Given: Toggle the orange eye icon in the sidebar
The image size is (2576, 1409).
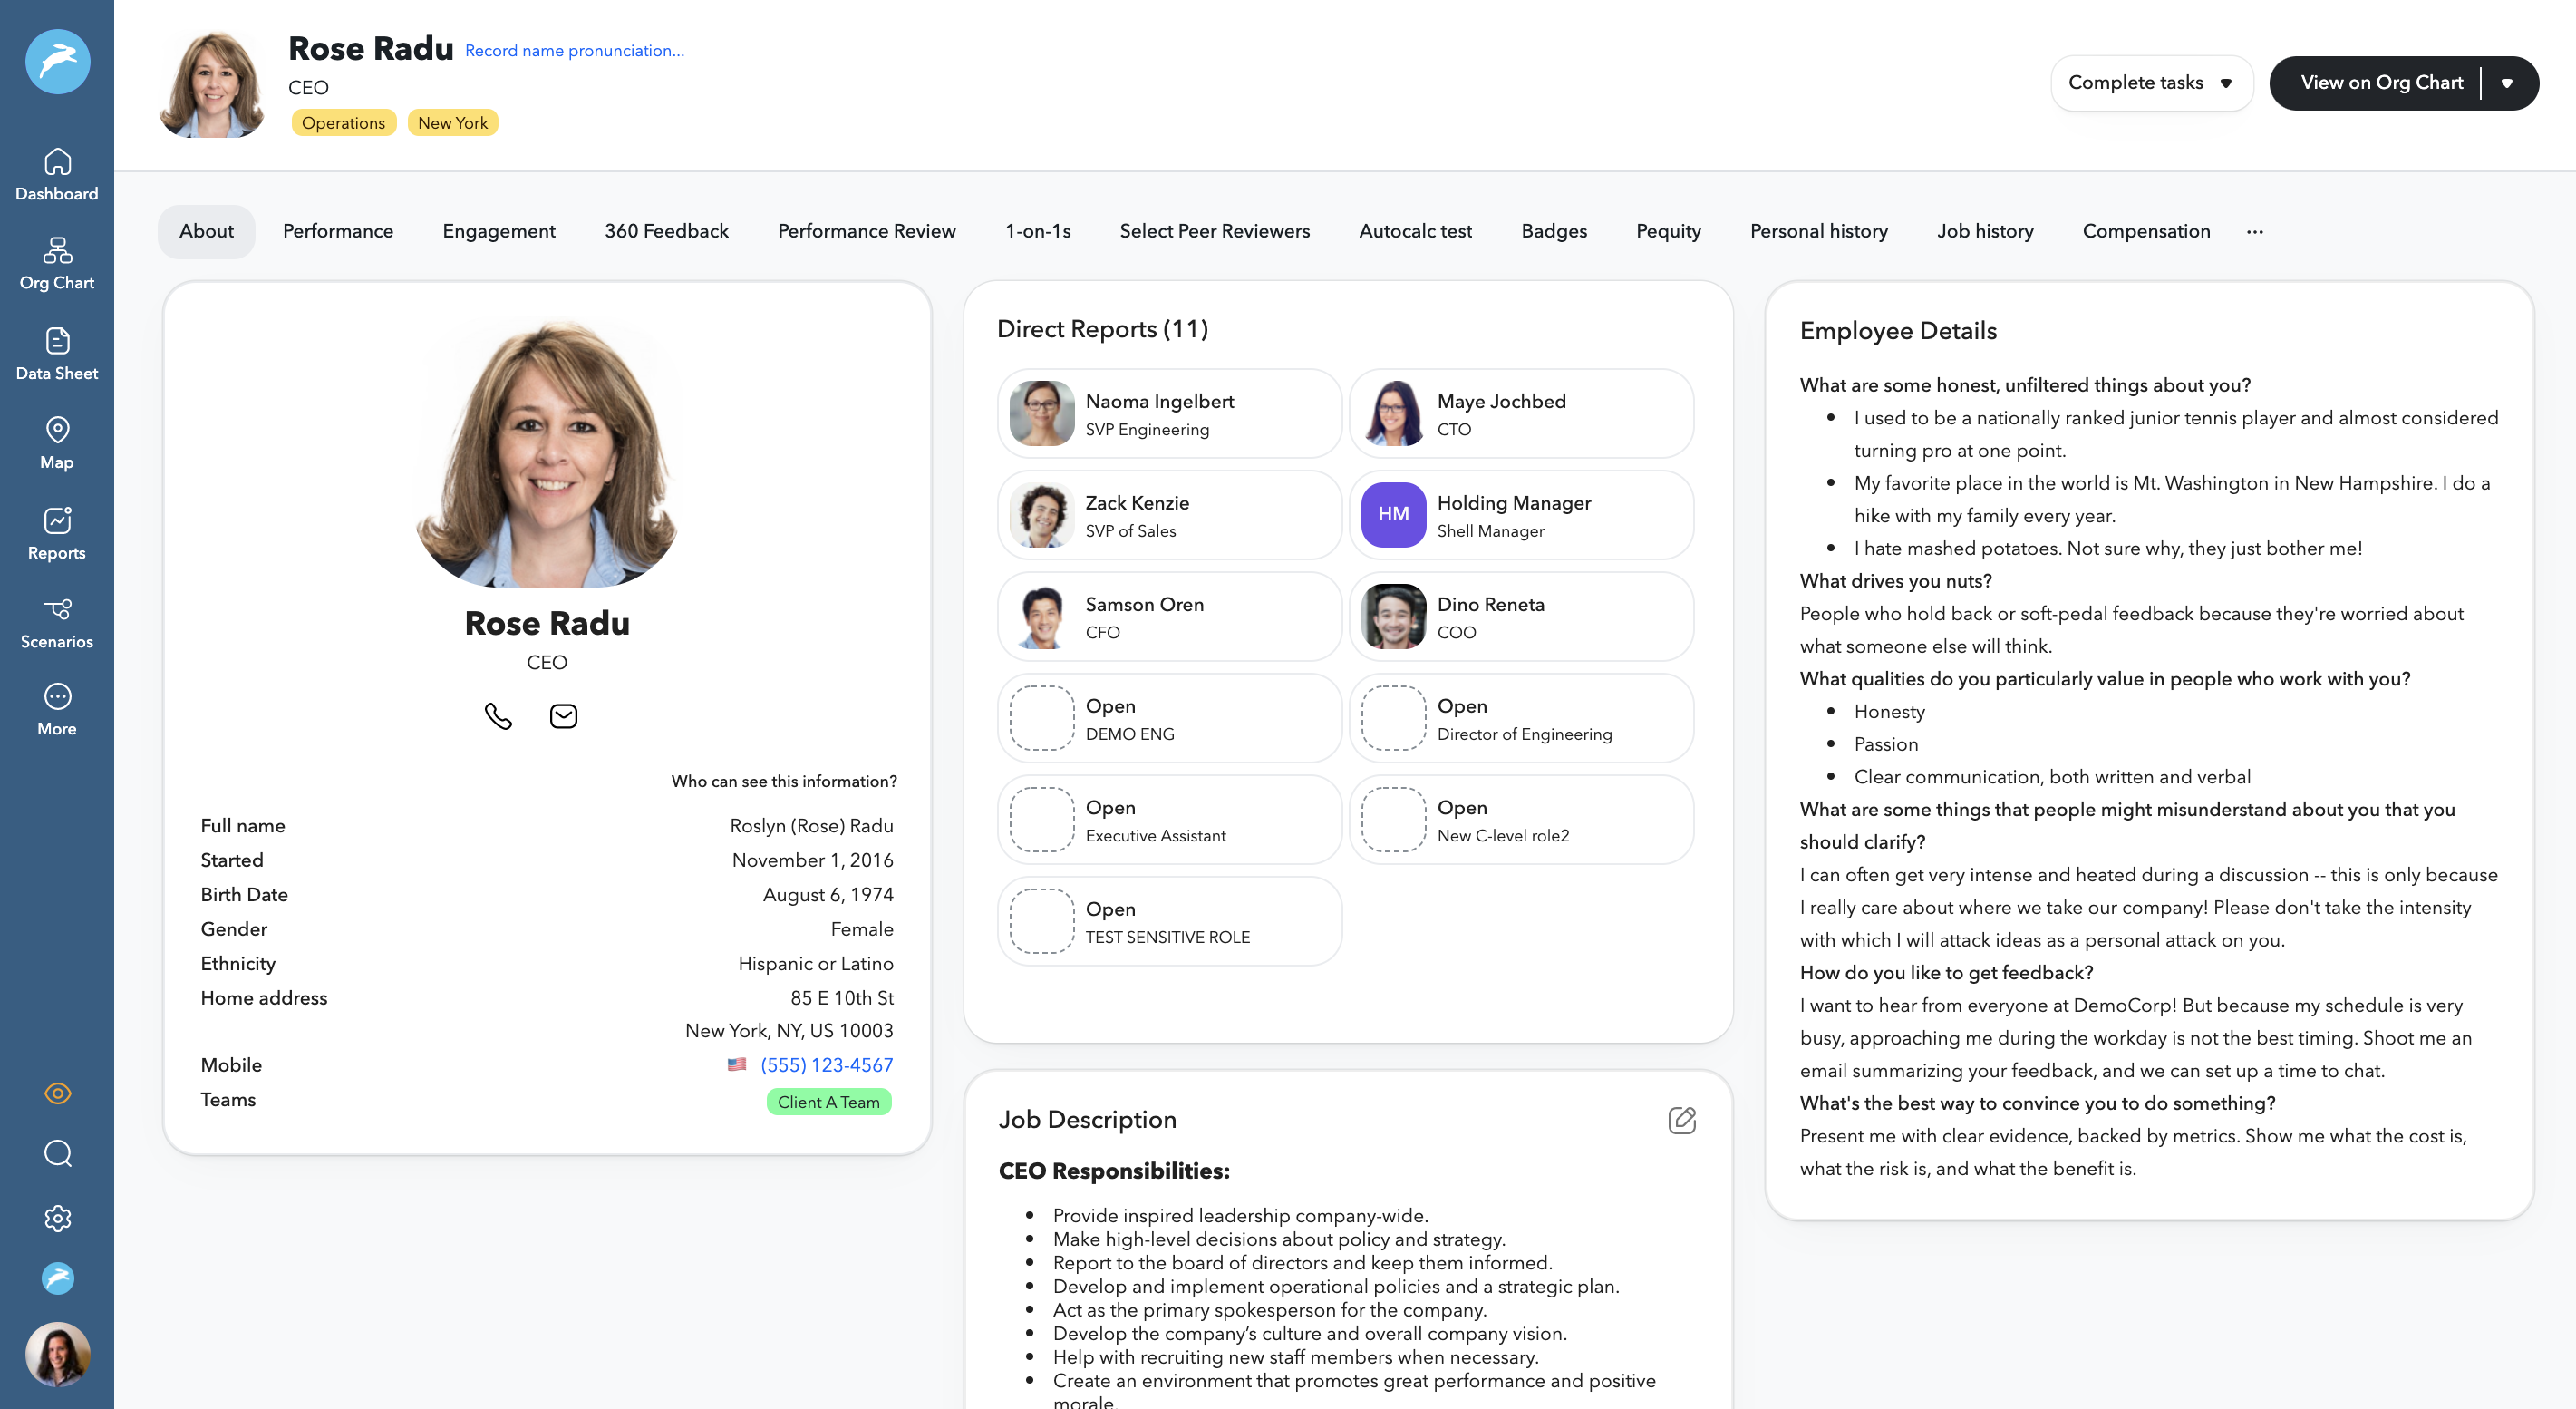Looking at the screenshot, I should [57, 1093].
